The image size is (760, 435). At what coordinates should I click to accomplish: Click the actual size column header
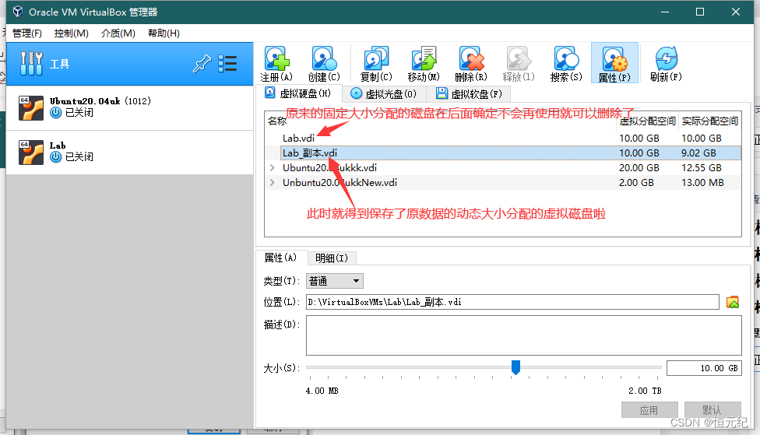[x=709, y=121]
